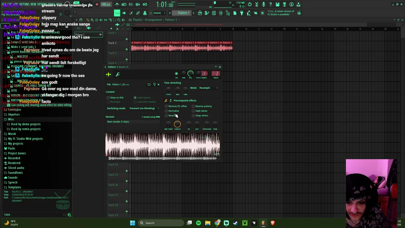The width and height of the screenshot is (405, 228).
Task: Open the time stretching Mode Resample dropdown
Action: pos(209,88)
